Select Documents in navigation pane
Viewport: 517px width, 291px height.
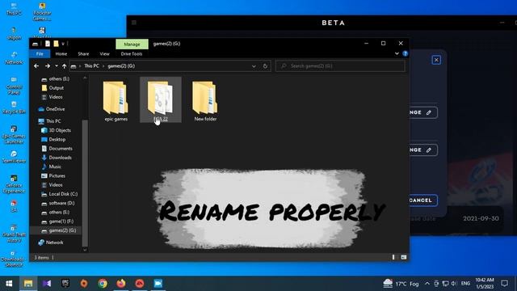(57, 149)
